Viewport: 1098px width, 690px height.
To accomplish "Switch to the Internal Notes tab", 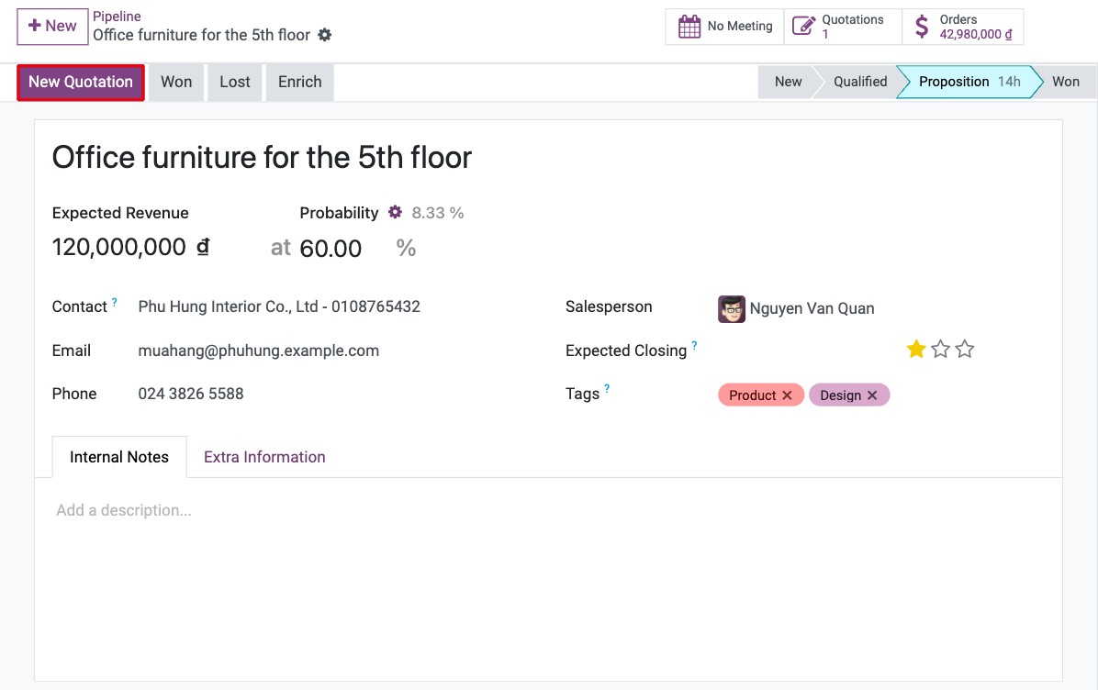I will (x=119, y=457).
